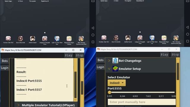Click the '6,933' slider tick label
Screen dimensions: 190x107
pyautogui.click(x=135, y=96)
